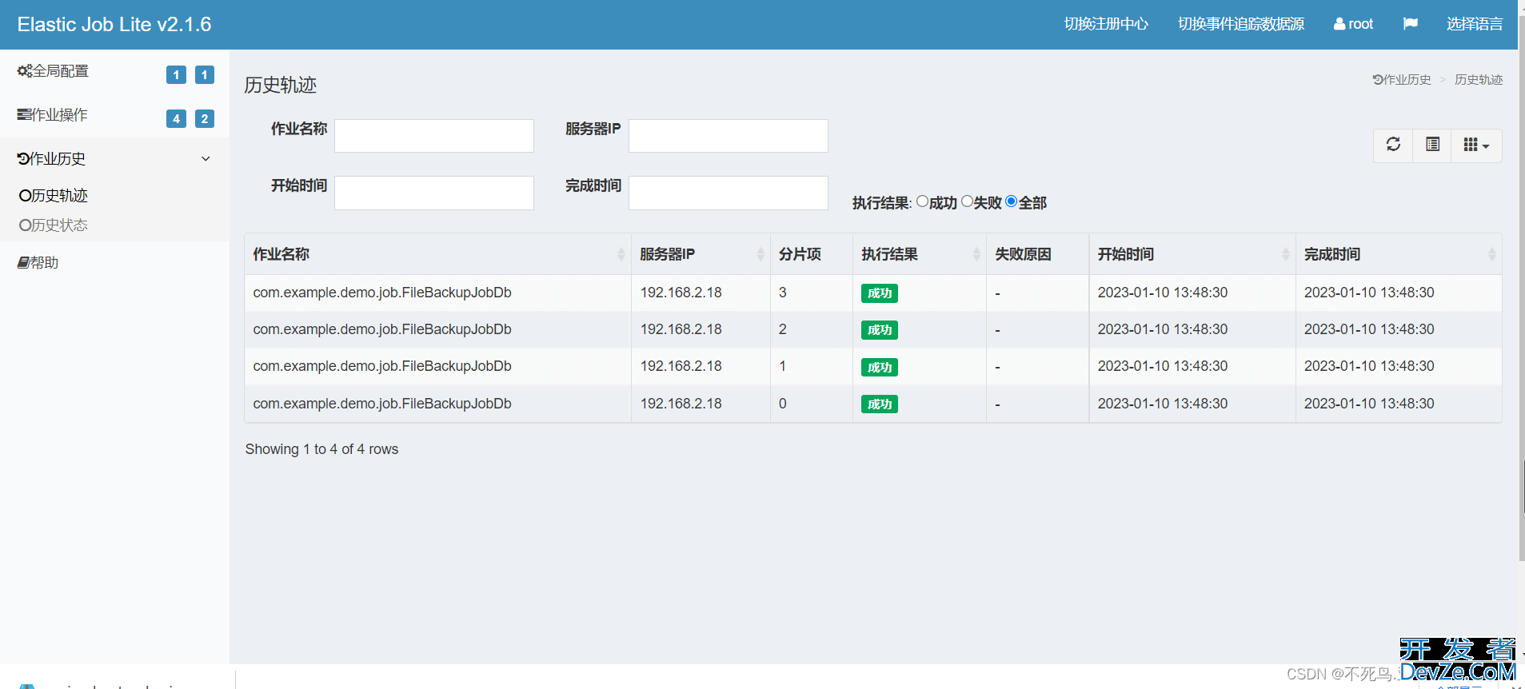Click "Showing 1 to 4 of 4 rows" text
The width and height of the screenshot is (1525, 689).
(x=321, y=449)
